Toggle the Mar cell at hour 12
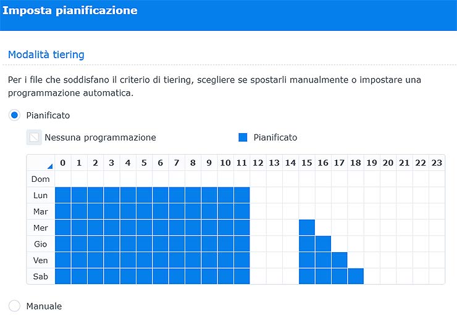This screenshot has height=315, width=457. point(258,211)
